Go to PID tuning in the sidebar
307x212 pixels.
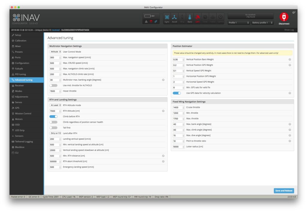coord(20,74)
